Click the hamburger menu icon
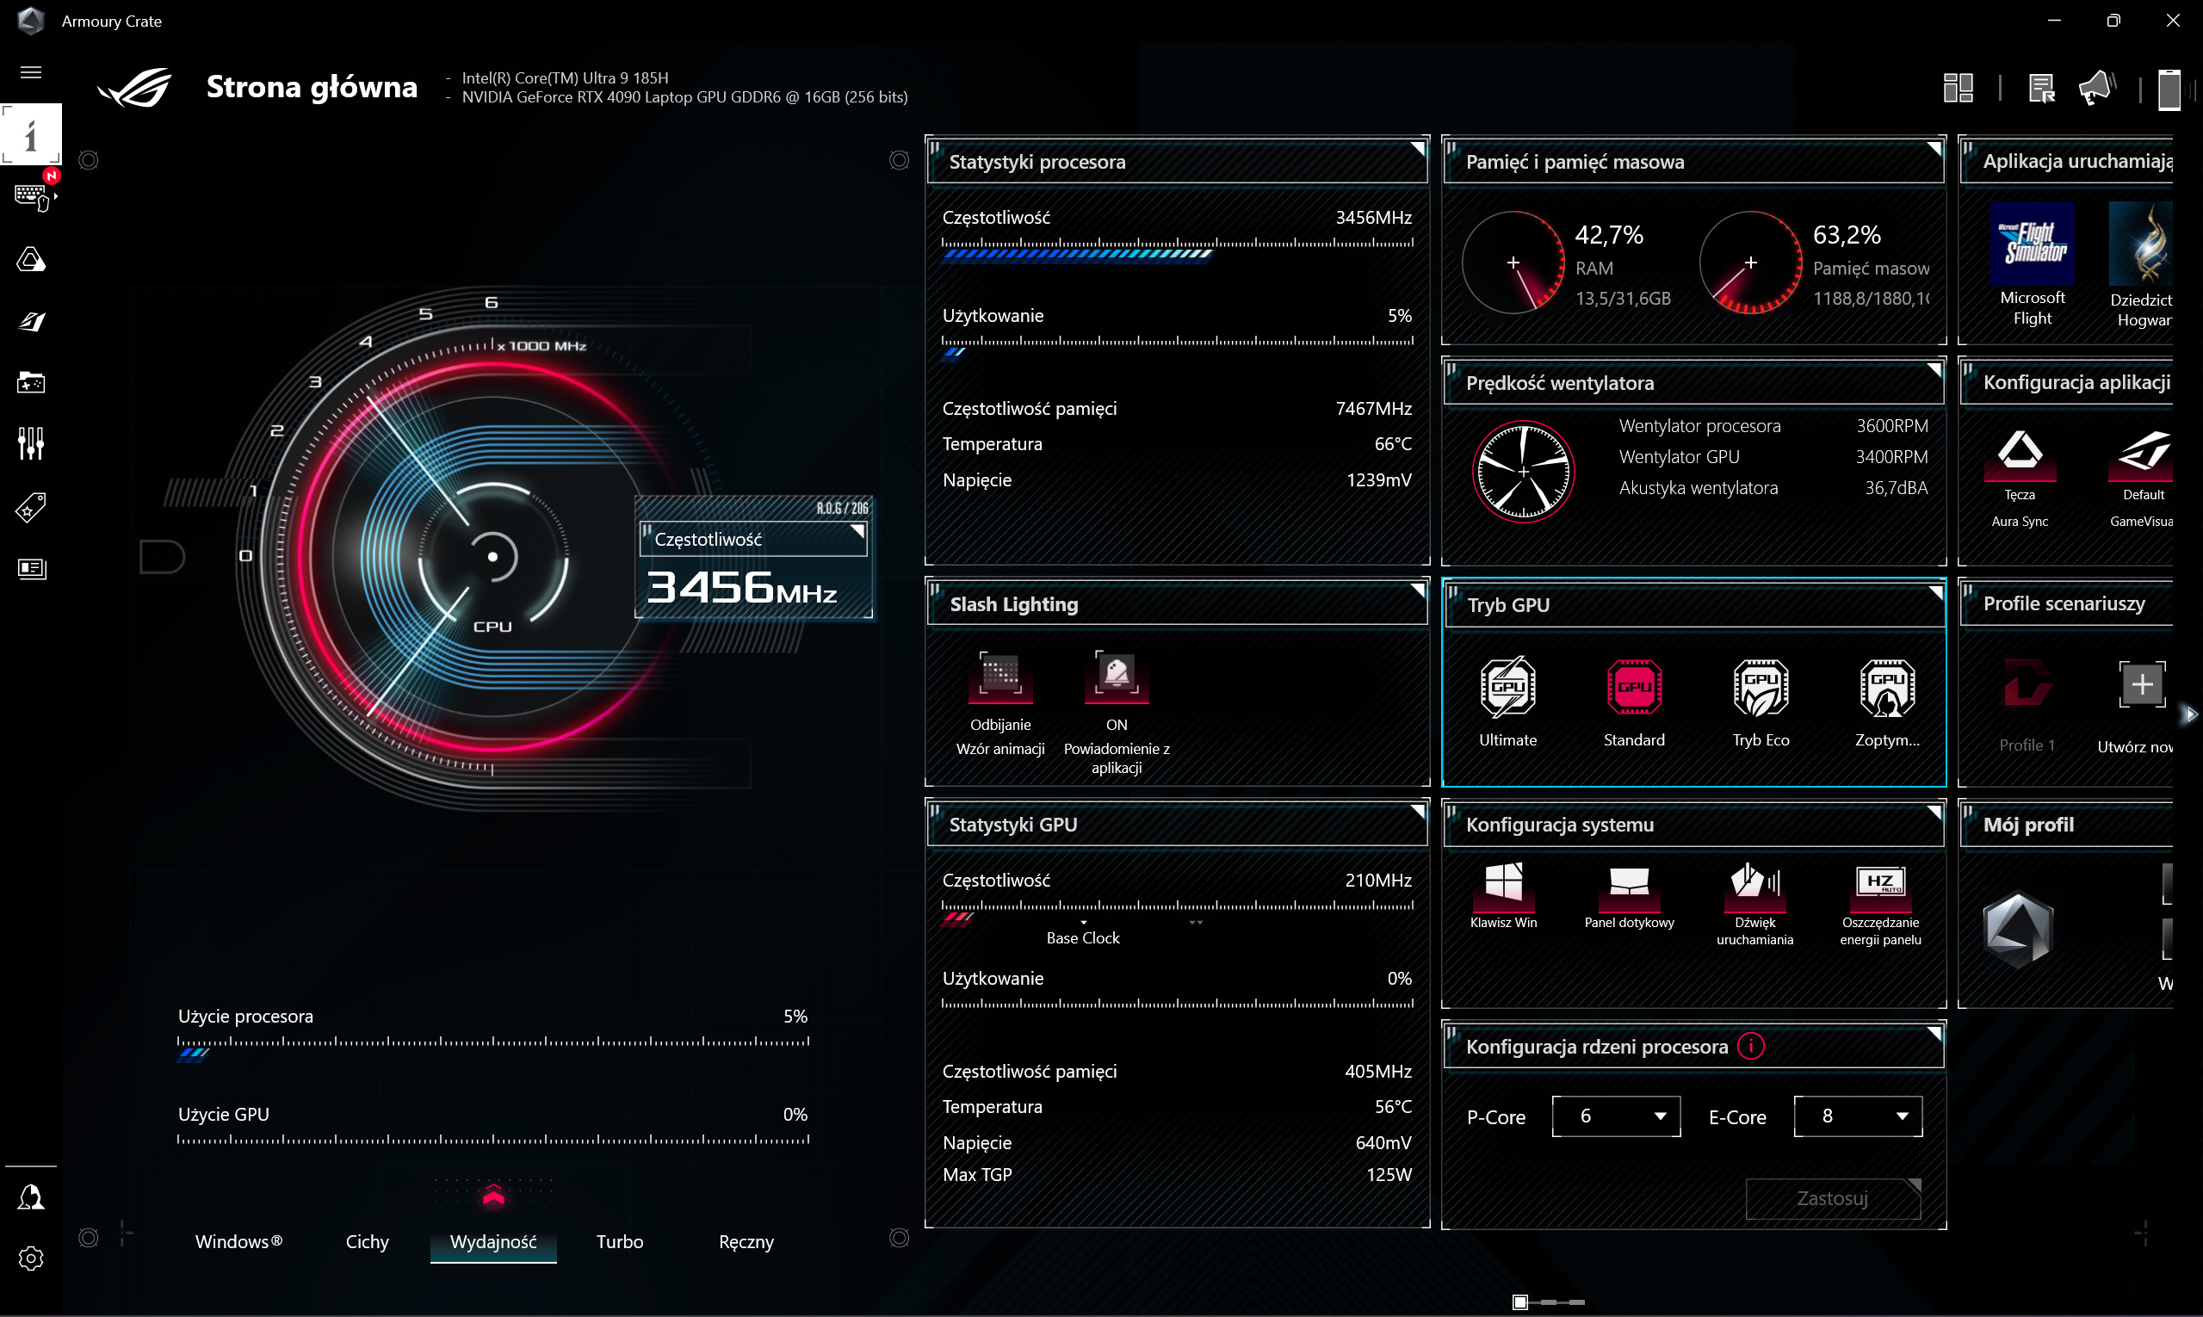 click(x=31, y=72)
